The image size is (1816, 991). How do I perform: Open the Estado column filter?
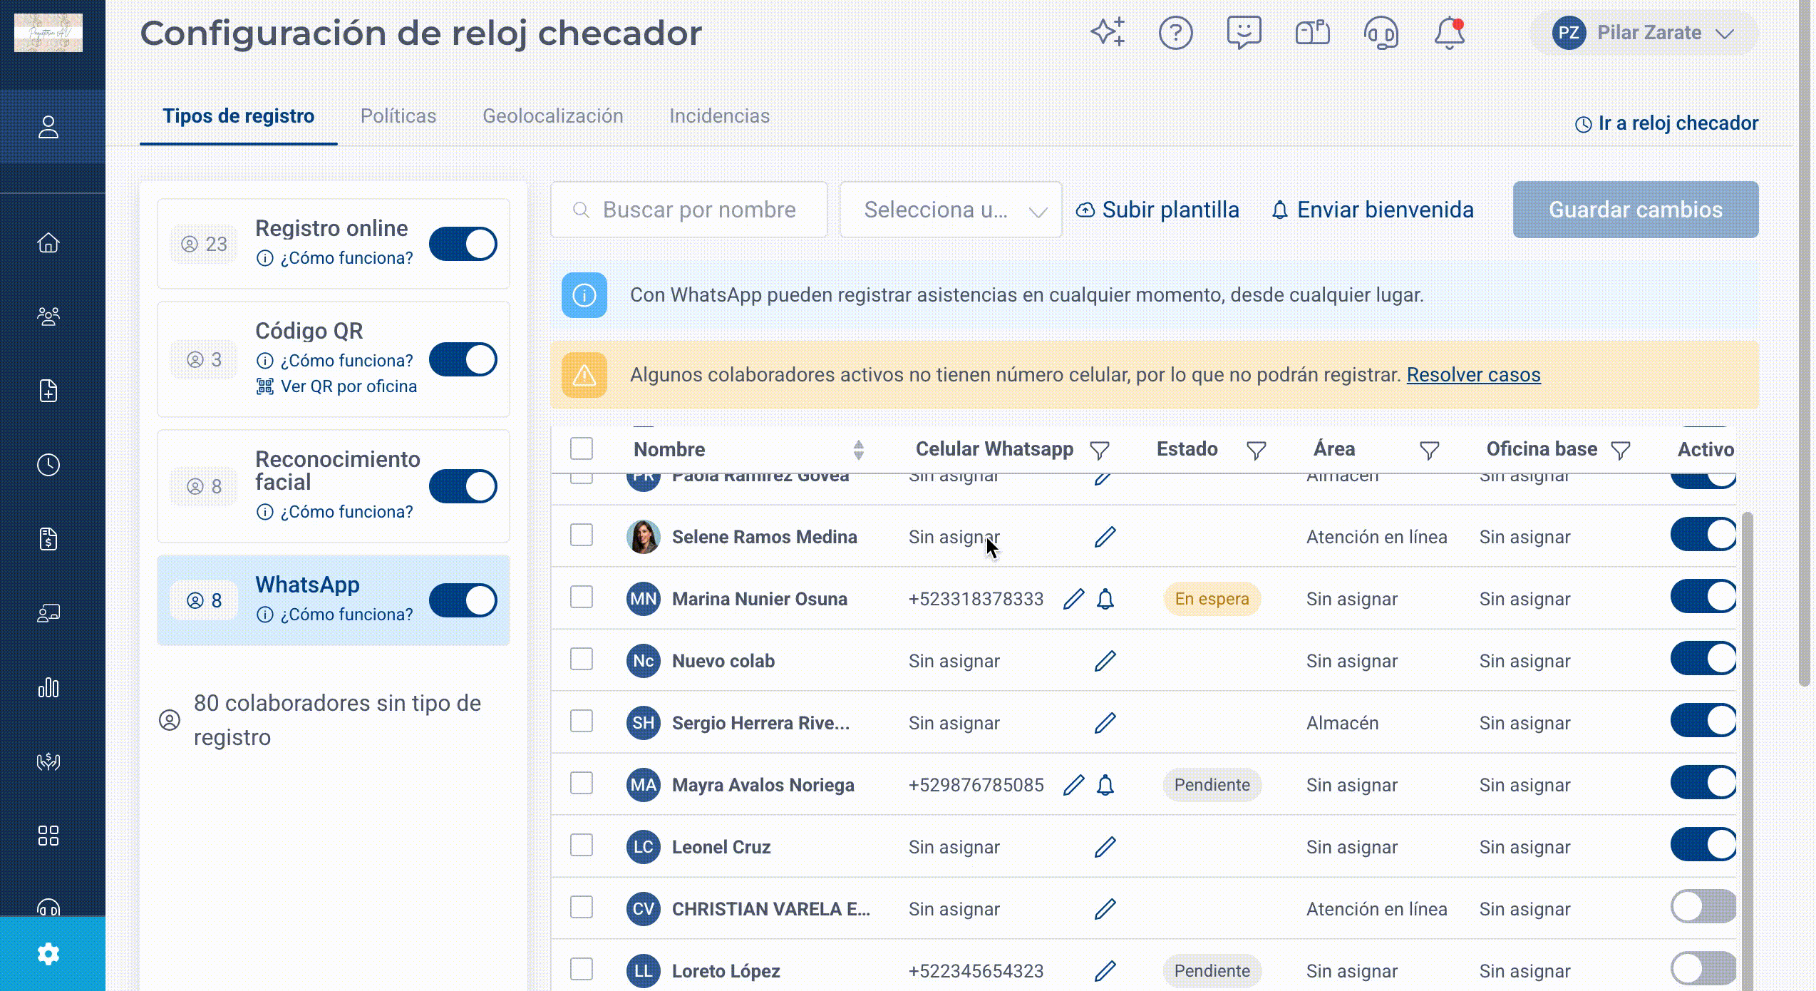[1256, 450]
